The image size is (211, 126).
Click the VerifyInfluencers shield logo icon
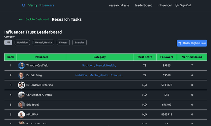click(x=23, y=5)
